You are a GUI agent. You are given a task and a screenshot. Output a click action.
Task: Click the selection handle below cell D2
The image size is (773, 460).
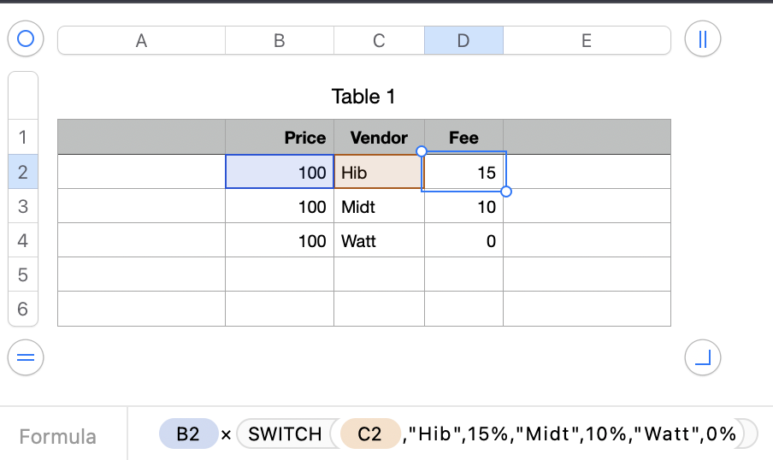tap(505, 192)
